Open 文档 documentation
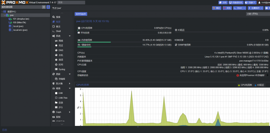Screen dimensions: 270x133 pos(223,3)
